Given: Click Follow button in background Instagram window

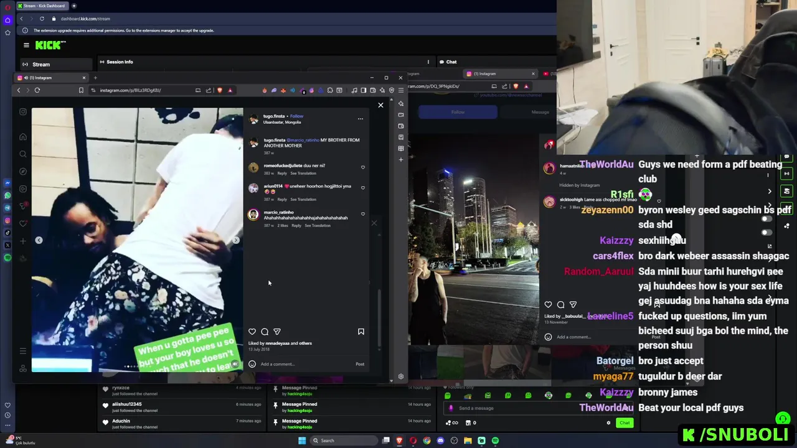Looking at the screenshot, I should [458, 112].
